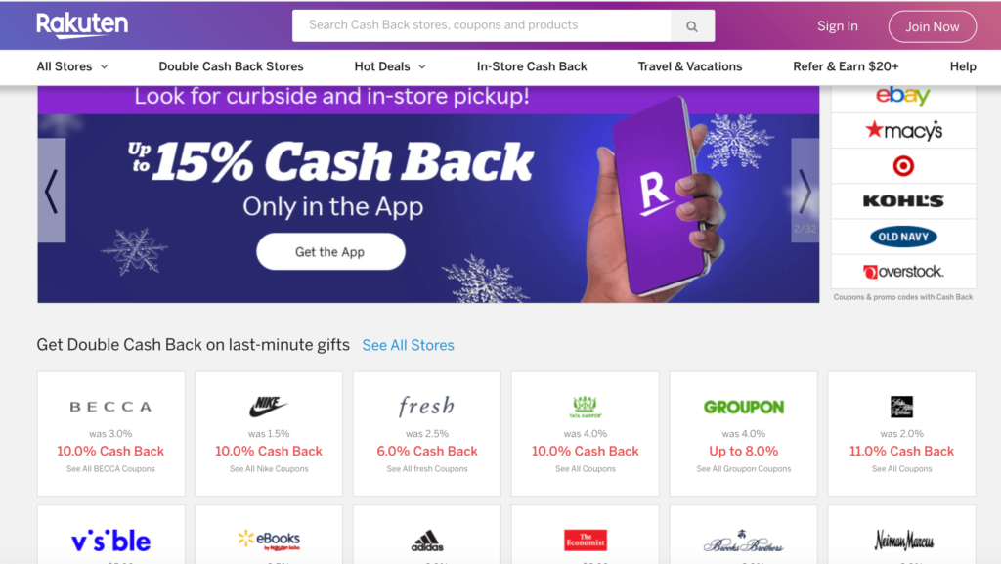
Task: Open the Overstock store logo
Action: (902, 272)
